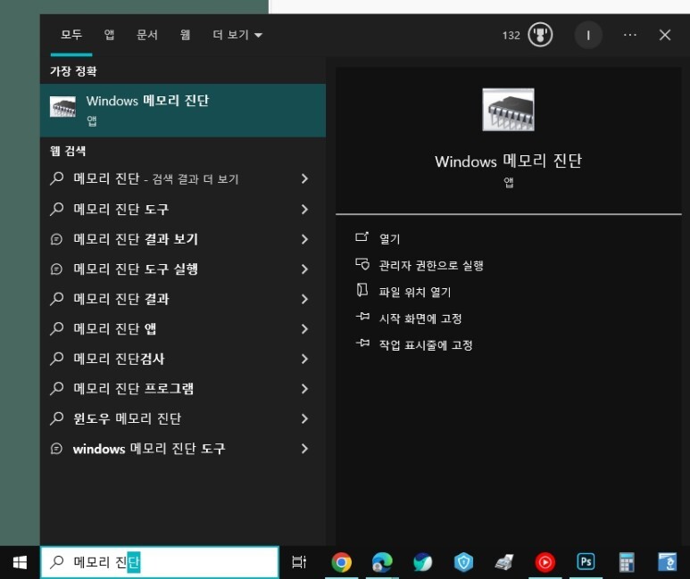690x579 pixels.
Task: Click the taskbar search input field
Action: pyautogui.click(x=160, y=562)
